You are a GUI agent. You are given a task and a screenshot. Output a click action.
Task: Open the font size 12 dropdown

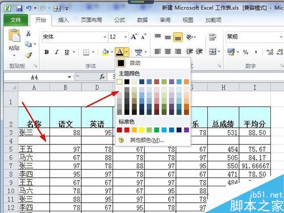(126, 37)
